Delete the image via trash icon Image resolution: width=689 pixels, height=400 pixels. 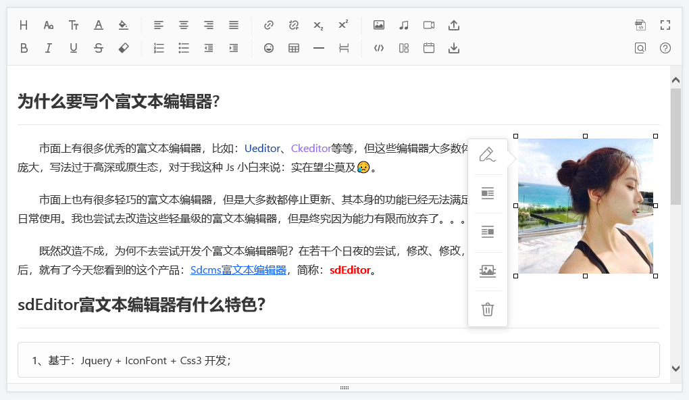(487, 309)
